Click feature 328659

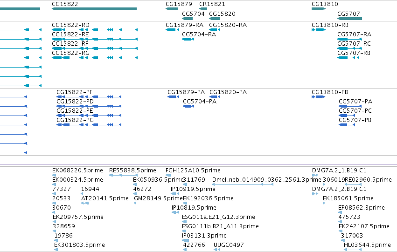55,232
